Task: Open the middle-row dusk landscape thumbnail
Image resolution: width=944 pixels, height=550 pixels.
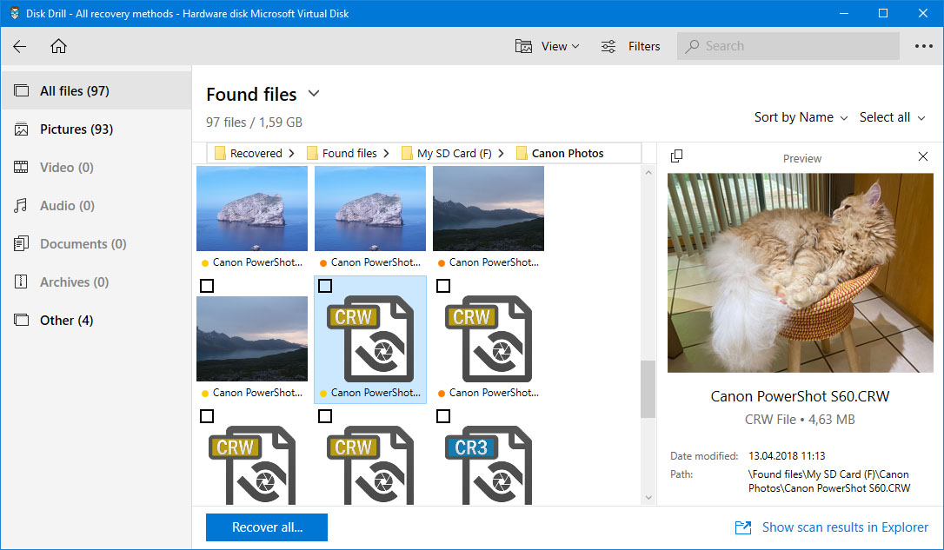Action: (x=252, y=338)
